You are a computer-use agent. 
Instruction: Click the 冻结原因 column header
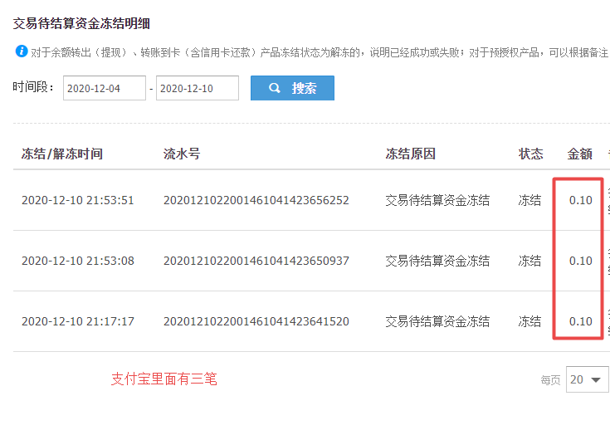[410, 154]
